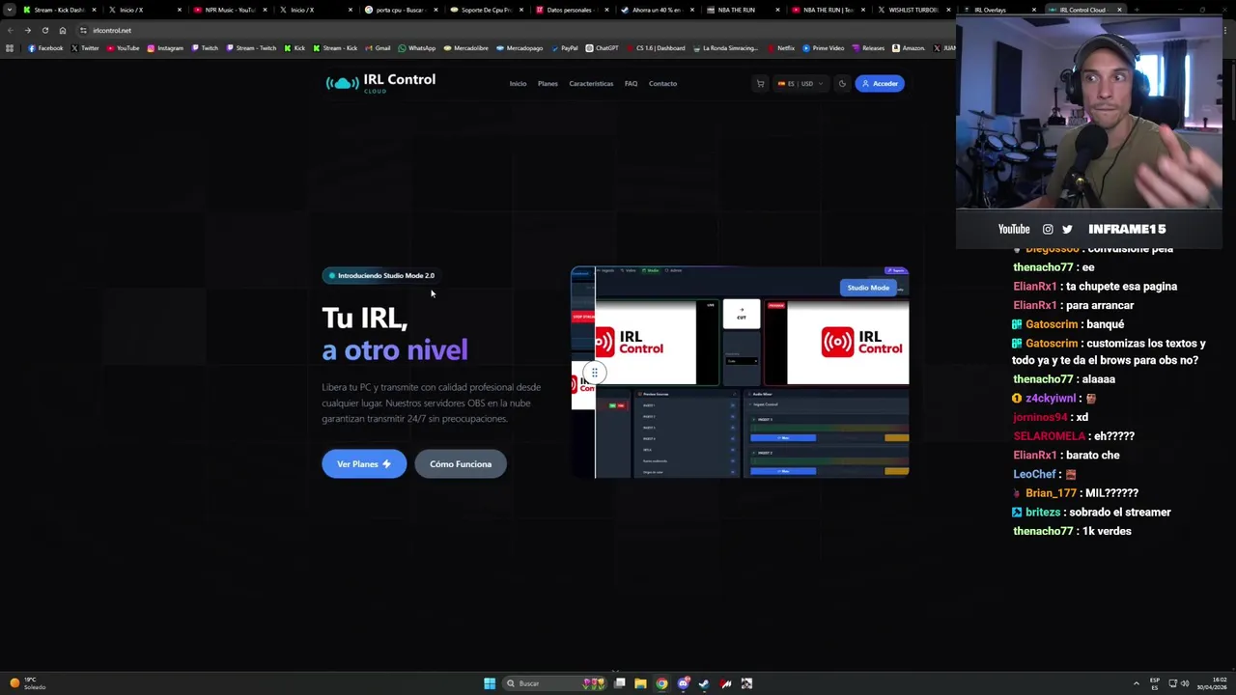
Task: Click the weather widget on taskbar
Action: click(27, 683)
